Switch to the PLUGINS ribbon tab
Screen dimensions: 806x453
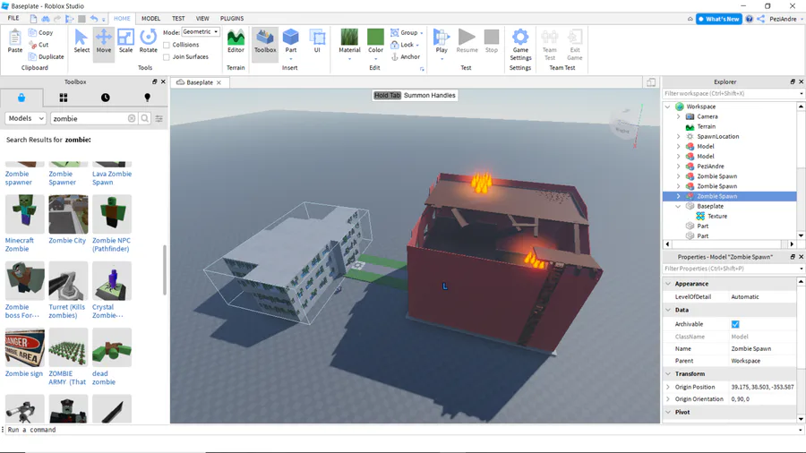[232, 19]
